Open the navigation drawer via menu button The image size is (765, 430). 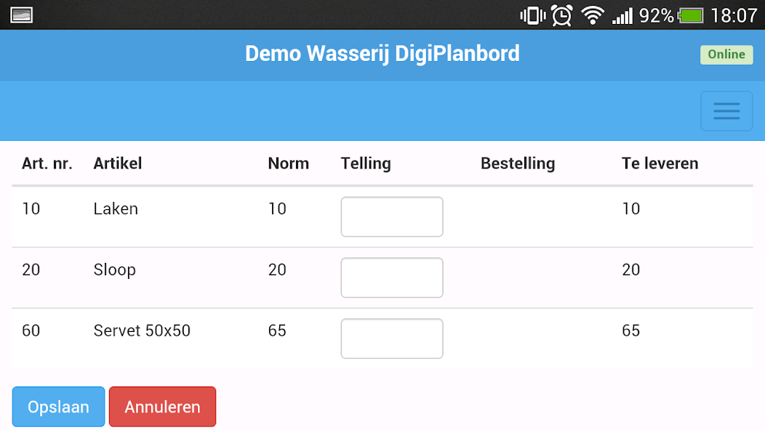coord(726,110)
